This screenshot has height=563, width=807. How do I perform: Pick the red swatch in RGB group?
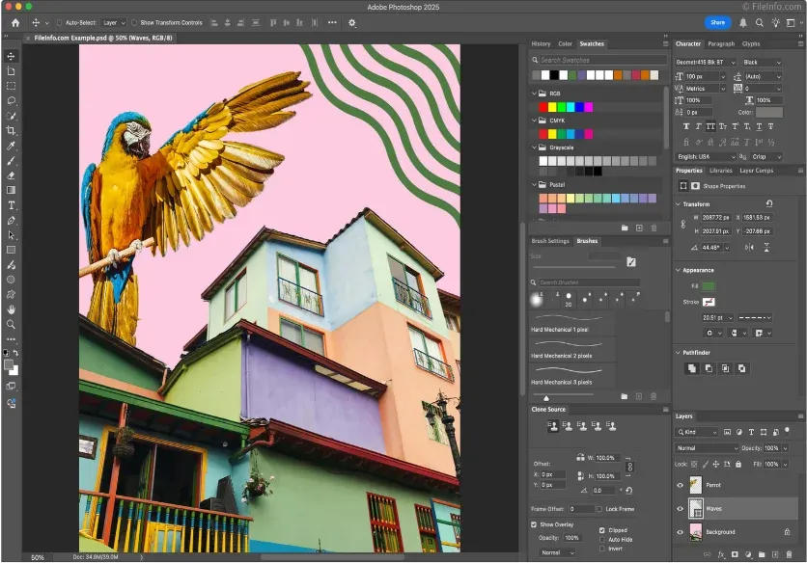[x=543, y=107]
